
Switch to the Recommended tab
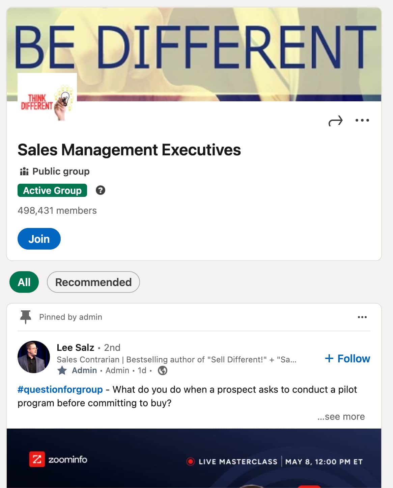click(x=93, y=282)
